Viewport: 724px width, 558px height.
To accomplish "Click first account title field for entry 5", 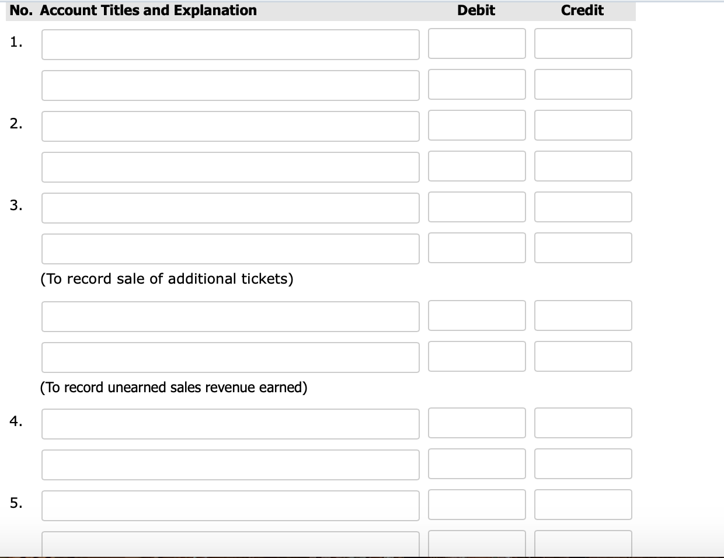I will tap(231, 505).
